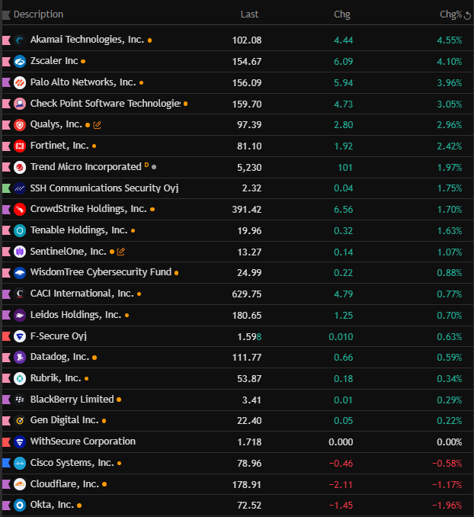Sort by the Chg column header
Image resolution: width=474 pixels, height=517 pixels.
tap(342, 14)
